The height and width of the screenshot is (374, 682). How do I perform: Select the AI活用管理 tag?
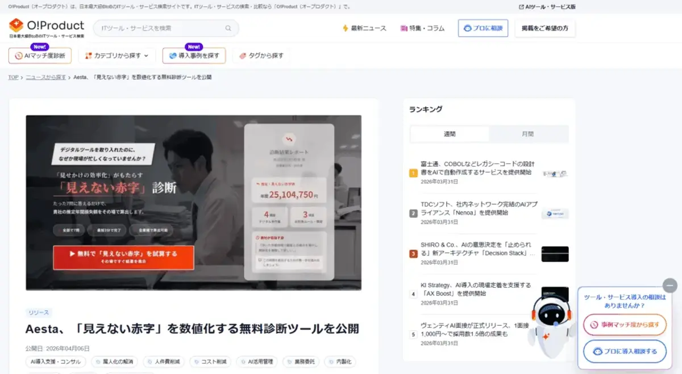257,362
